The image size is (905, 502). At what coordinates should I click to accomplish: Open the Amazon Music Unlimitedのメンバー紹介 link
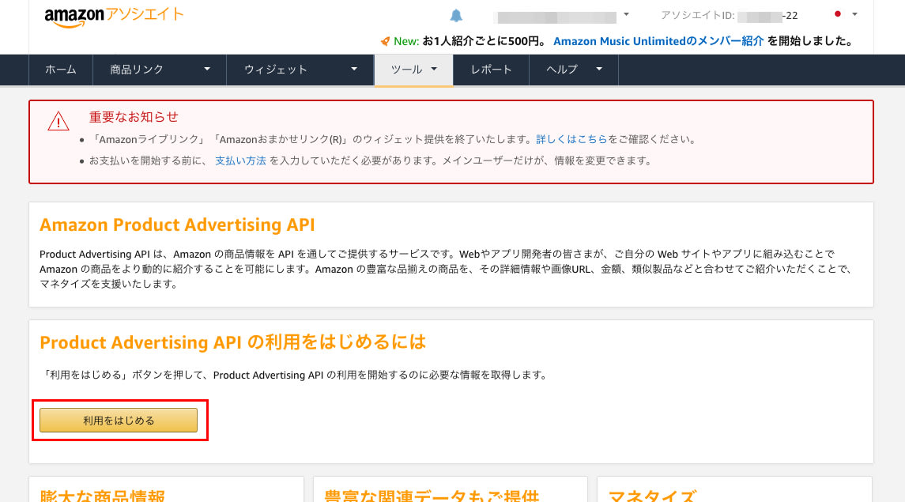click(658, 42)
